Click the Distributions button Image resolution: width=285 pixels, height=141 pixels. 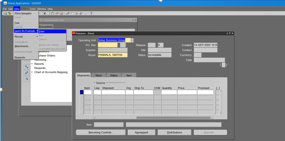click(175, 132)
